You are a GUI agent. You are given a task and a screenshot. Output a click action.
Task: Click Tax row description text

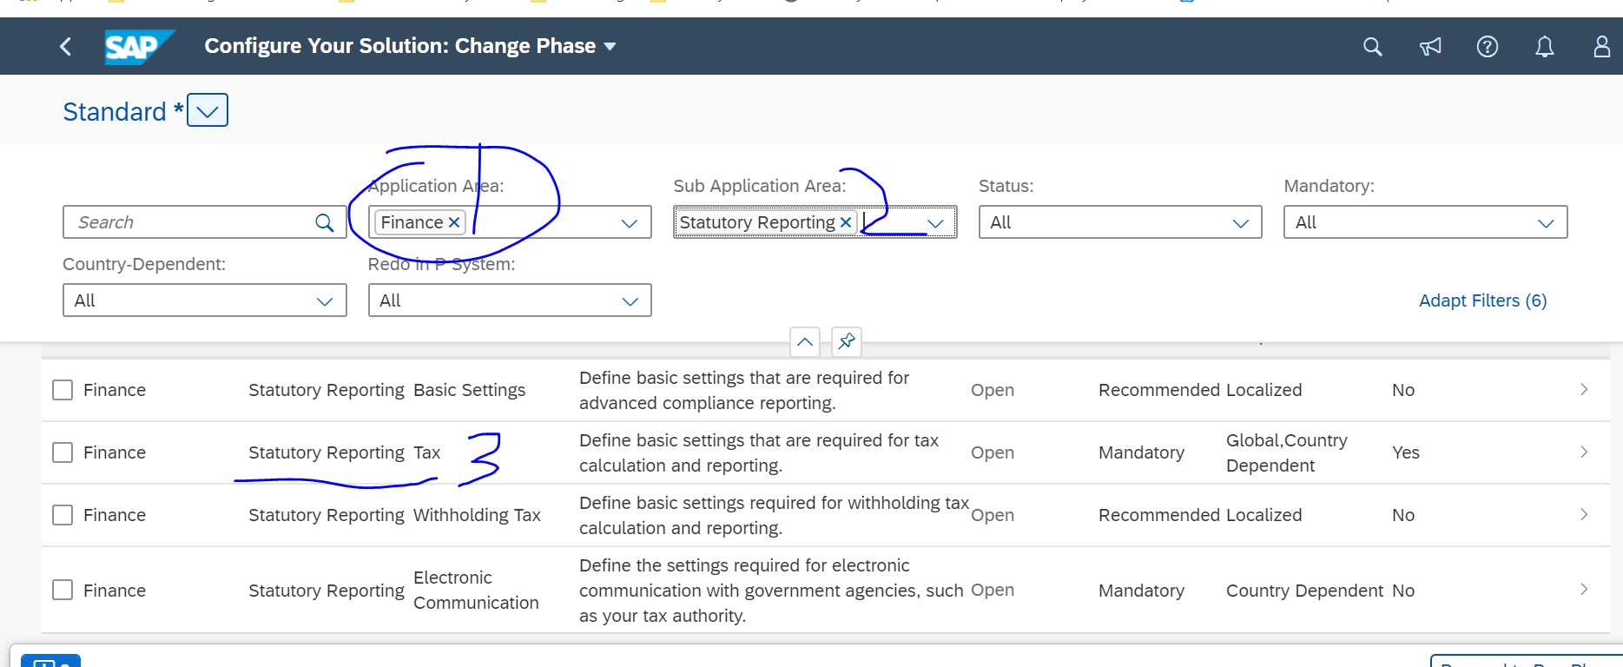click(x=759, y=452)
